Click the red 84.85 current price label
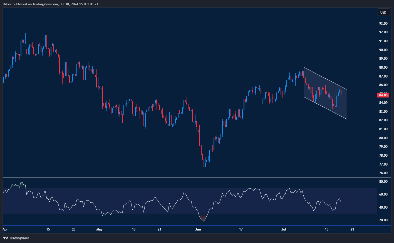The height and width of the screenshot is (243, 394). click(383, 95)
